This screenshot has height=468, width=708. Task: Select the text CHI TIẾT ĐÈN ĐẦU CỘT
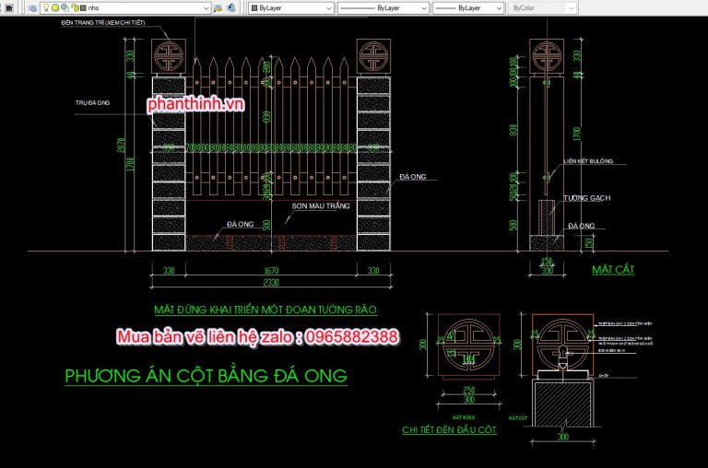pyautogui.click(x=449, y=430)
